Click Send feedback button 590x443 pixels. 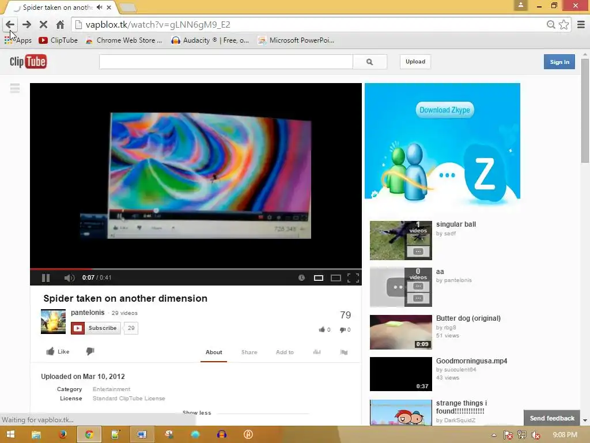coord(552,418)
